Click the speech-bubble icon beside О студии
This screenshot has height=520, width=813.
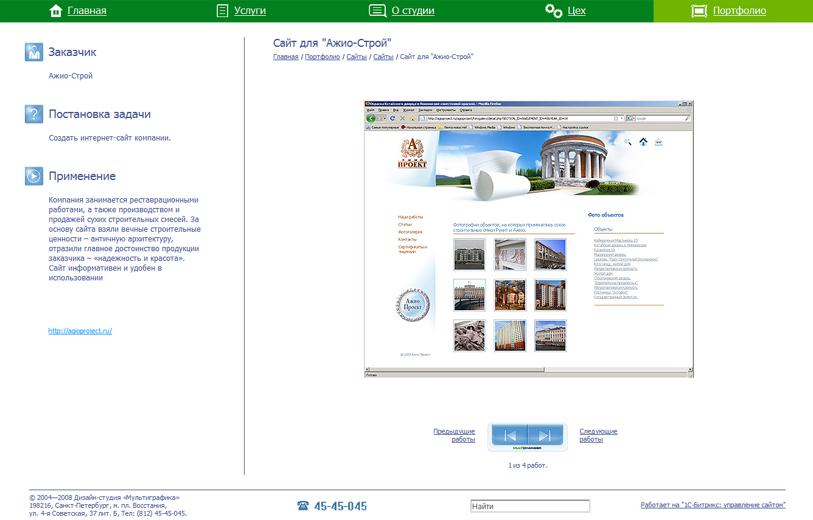pyautogui.click(x=378, y=11)
